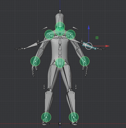The height and width of the screenshot is (128, 126).
Task: Select the pole bone above the right shoulder
Action: [x=75, y=28]
